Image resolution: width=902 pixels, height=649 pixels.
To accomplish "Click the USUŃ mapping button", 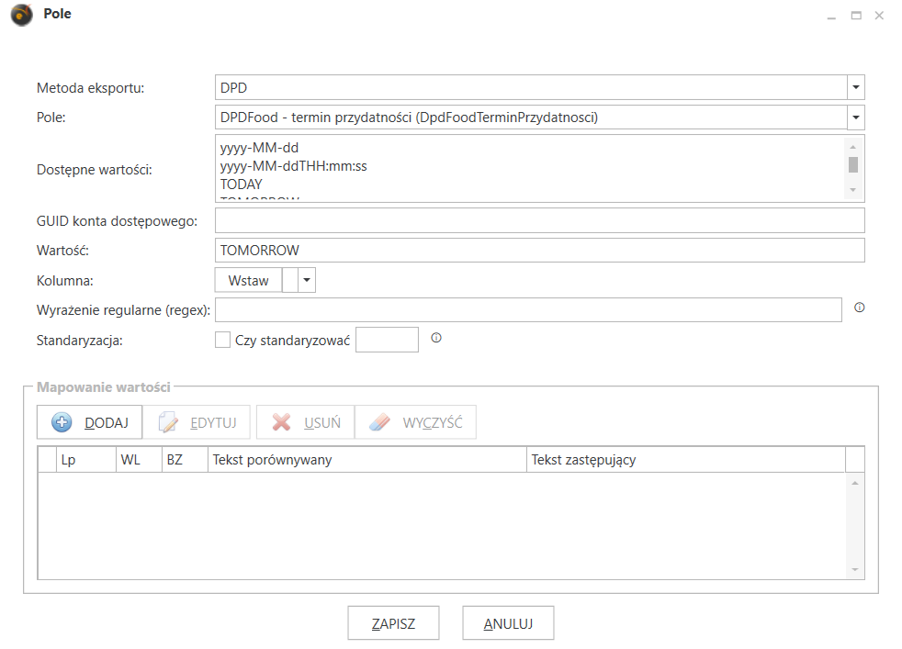I will [x=306, y=422].
